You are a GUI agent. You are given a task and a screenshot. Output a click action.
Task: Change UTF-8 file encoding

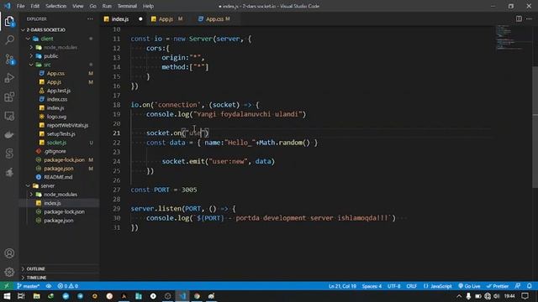point(393,286)
